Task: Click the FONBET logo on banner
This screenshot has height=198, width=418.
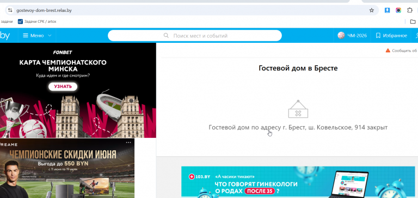Action: click(x=63, y=53)
